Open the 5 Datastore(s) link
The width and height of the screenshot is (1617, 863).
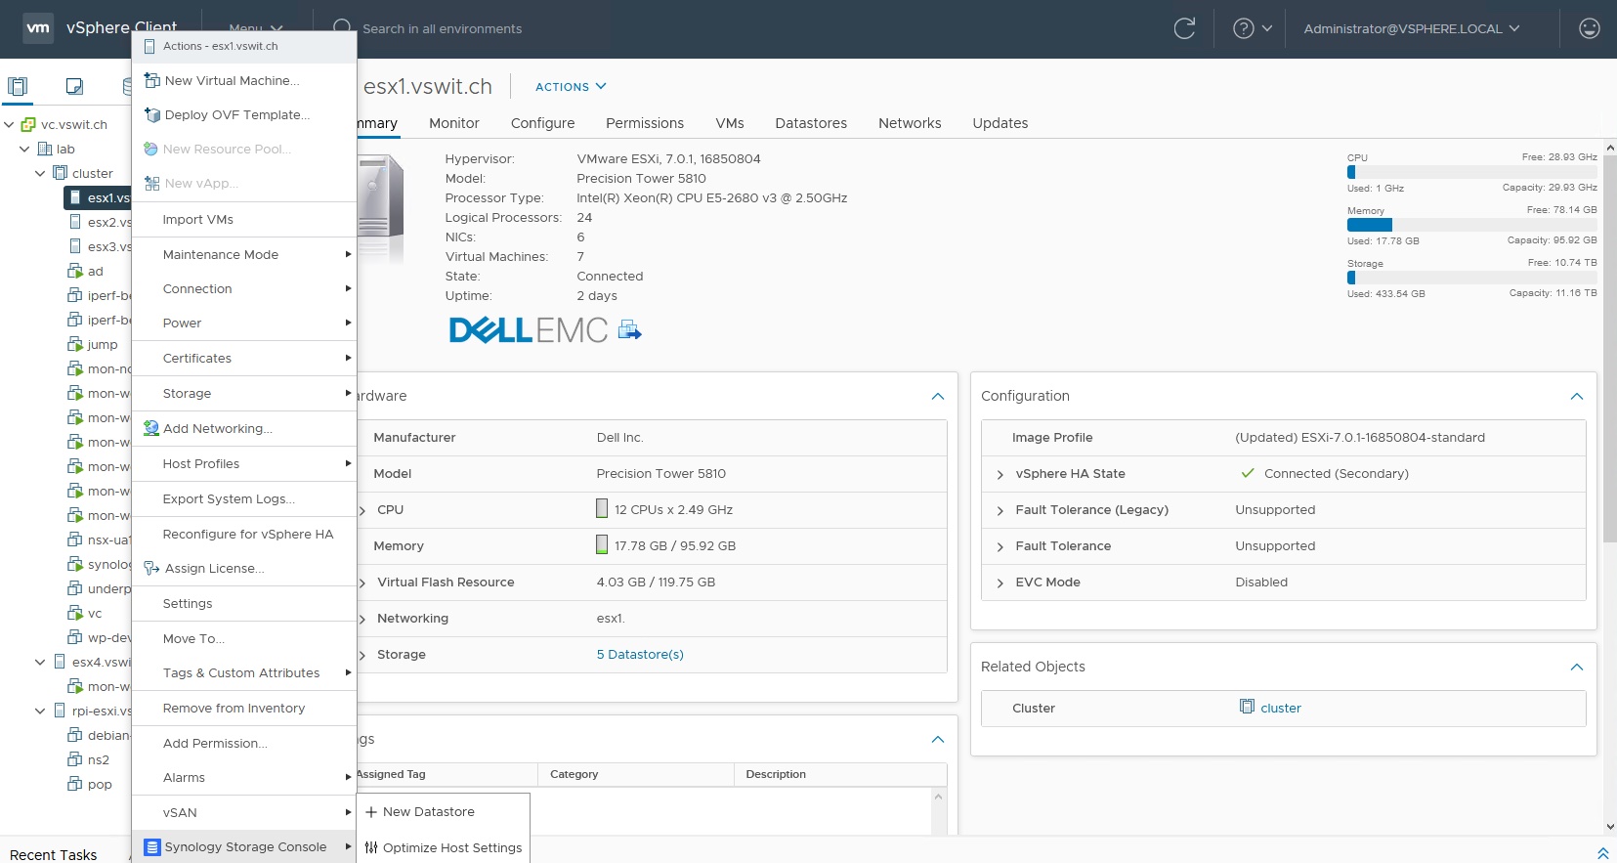click(x=640, y=655)
